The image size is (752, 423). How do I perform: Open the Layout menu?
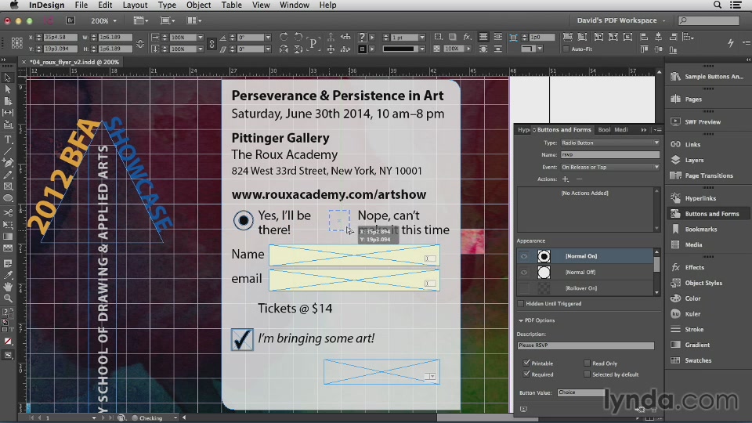pyautogui.click(x=135, y=5)
